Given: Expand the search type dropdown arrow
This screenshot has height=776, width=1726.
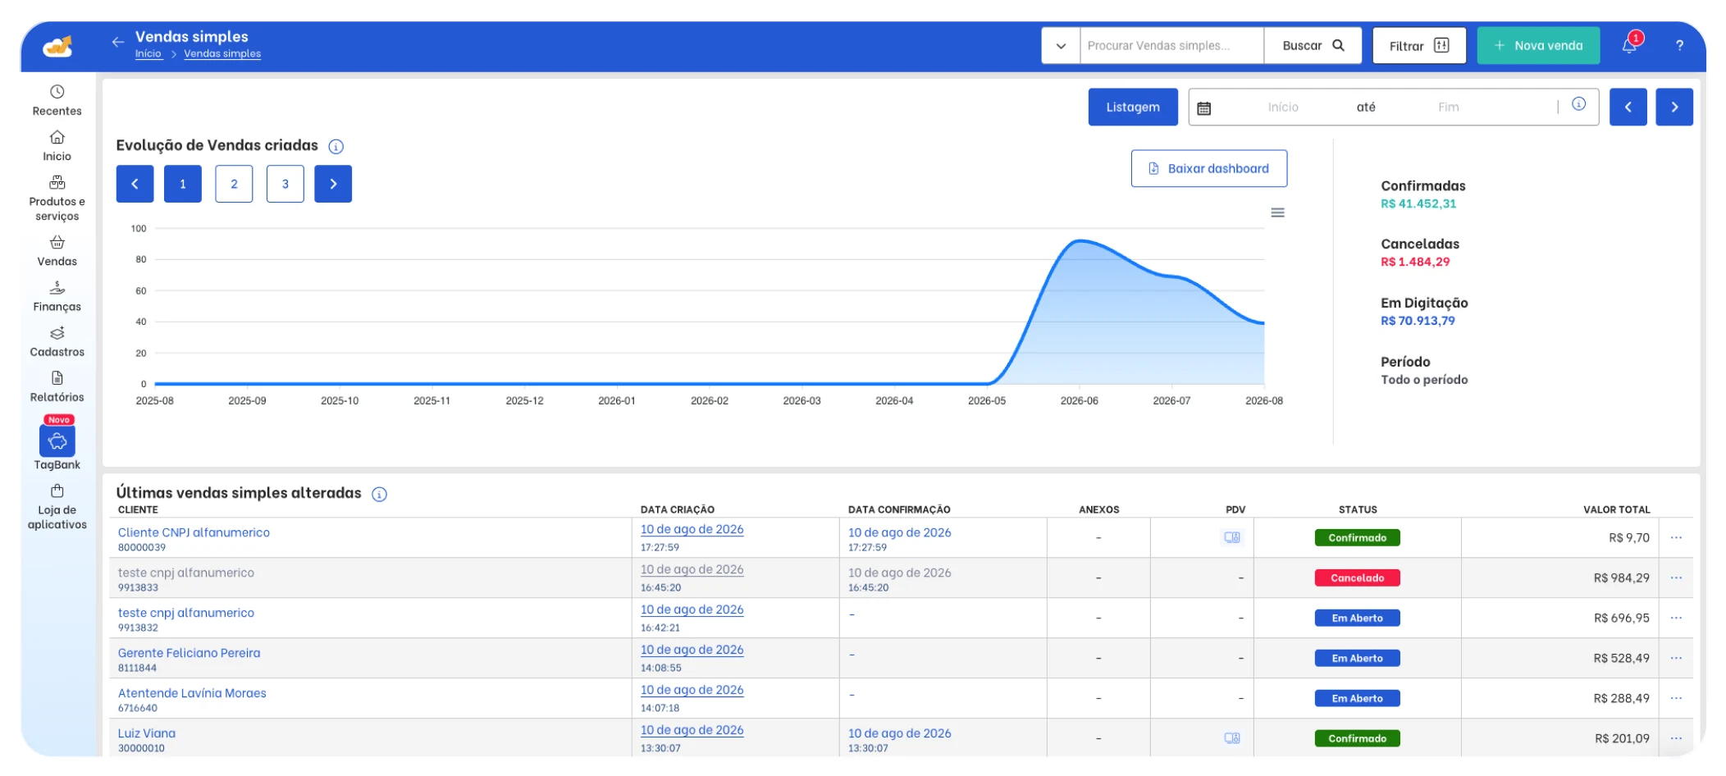Looking at the screenshot, I should point(1061,46).
